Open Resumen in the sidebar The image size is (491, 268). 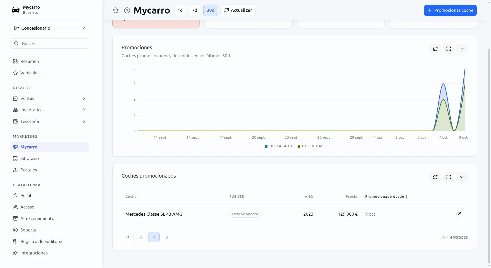[x=50, y=61]
